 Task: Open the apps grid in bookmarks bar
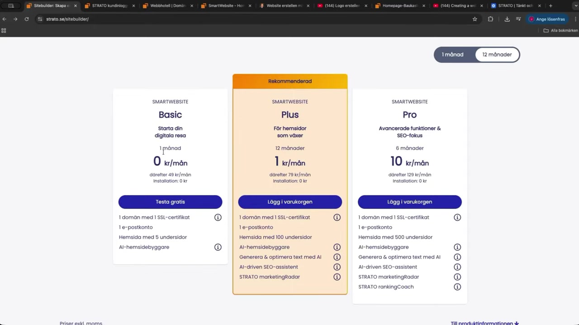pos(4,31)
